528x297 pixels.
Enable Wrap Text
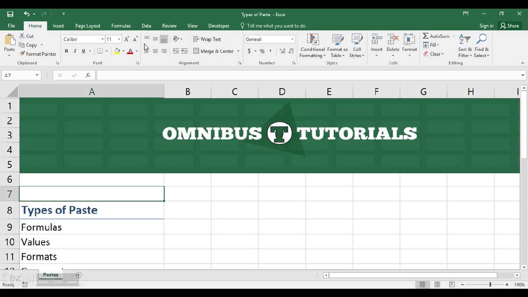point(207,39)
